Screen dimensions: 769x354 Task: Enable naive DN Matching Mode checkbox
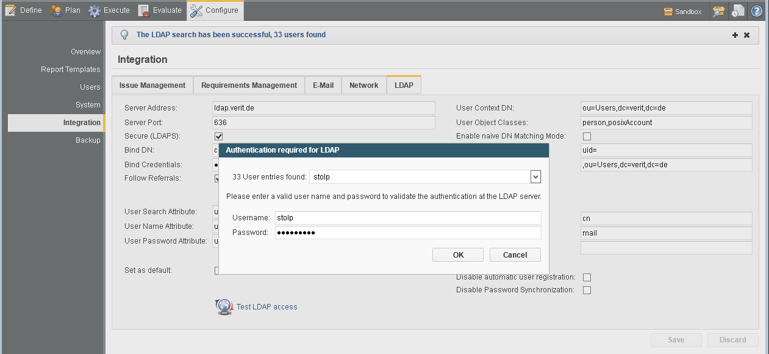pos(587,136)
